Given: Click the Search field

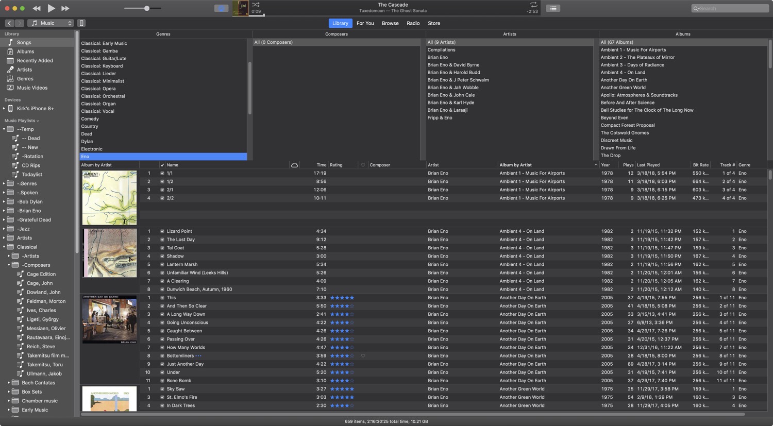Looking at the screenshot, I should tap(730, 8).
